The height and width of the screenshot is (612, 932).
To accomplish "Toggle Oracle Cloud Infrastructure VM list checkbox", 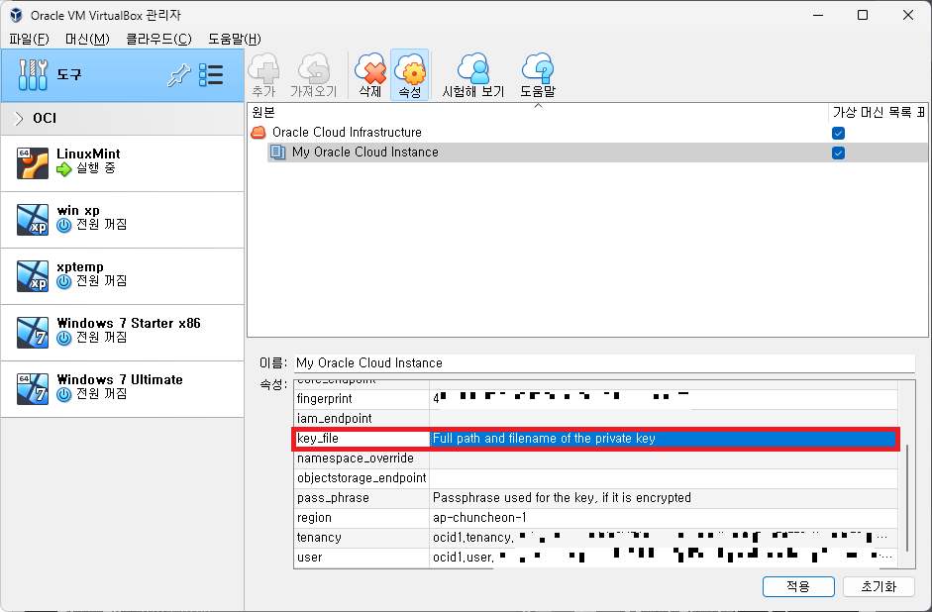I will point(838,133).
